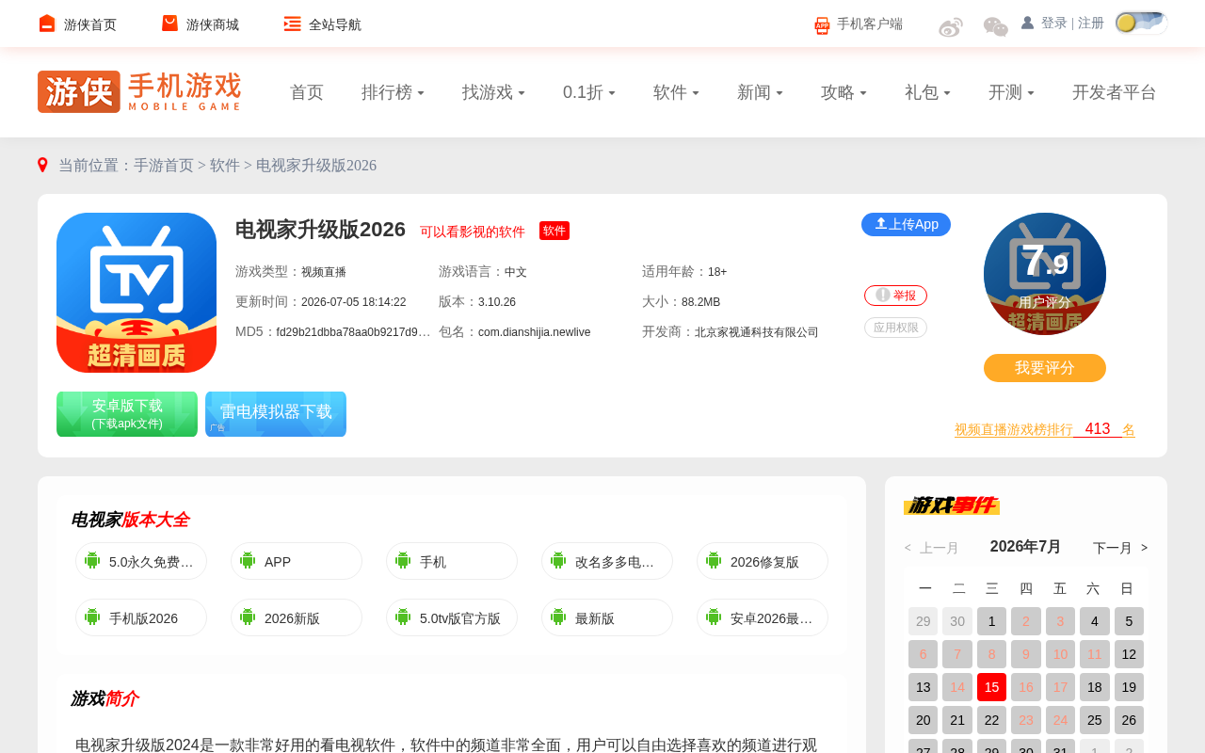Click the 7.9 user score badge
This screenshot has width=1205, height=753.
[x=1045, y=274]
